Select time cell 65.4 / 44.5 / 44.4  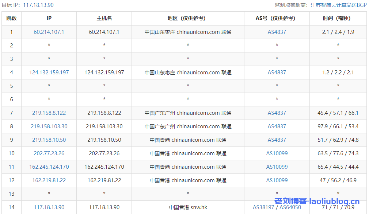pos(338,167)
